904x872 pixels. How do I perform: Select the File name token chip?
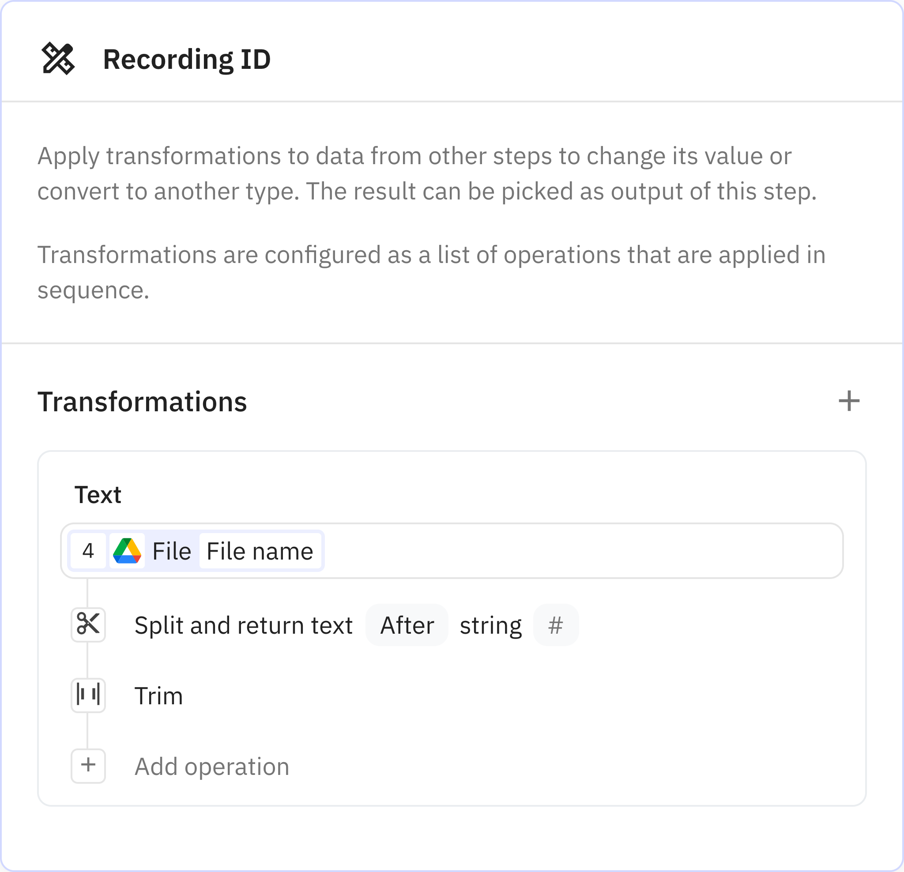(x=260, y=551)
